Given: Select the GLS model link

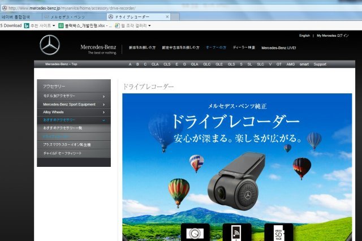Looking at the screenshot, I should click(x=231, y=64).
